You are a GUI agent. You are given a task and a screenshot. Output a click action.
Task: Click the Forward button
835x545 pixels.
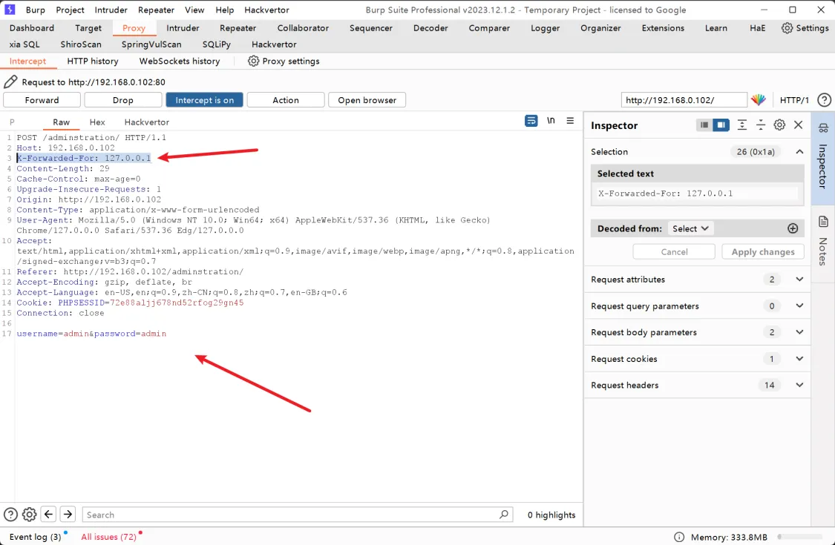[42, 100]
